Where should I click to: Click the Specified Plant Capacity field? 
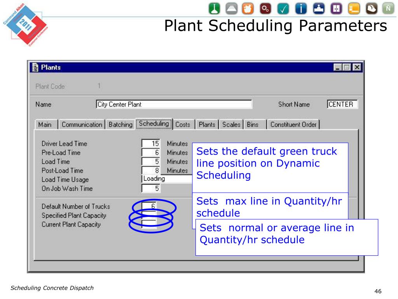(149, 215)
